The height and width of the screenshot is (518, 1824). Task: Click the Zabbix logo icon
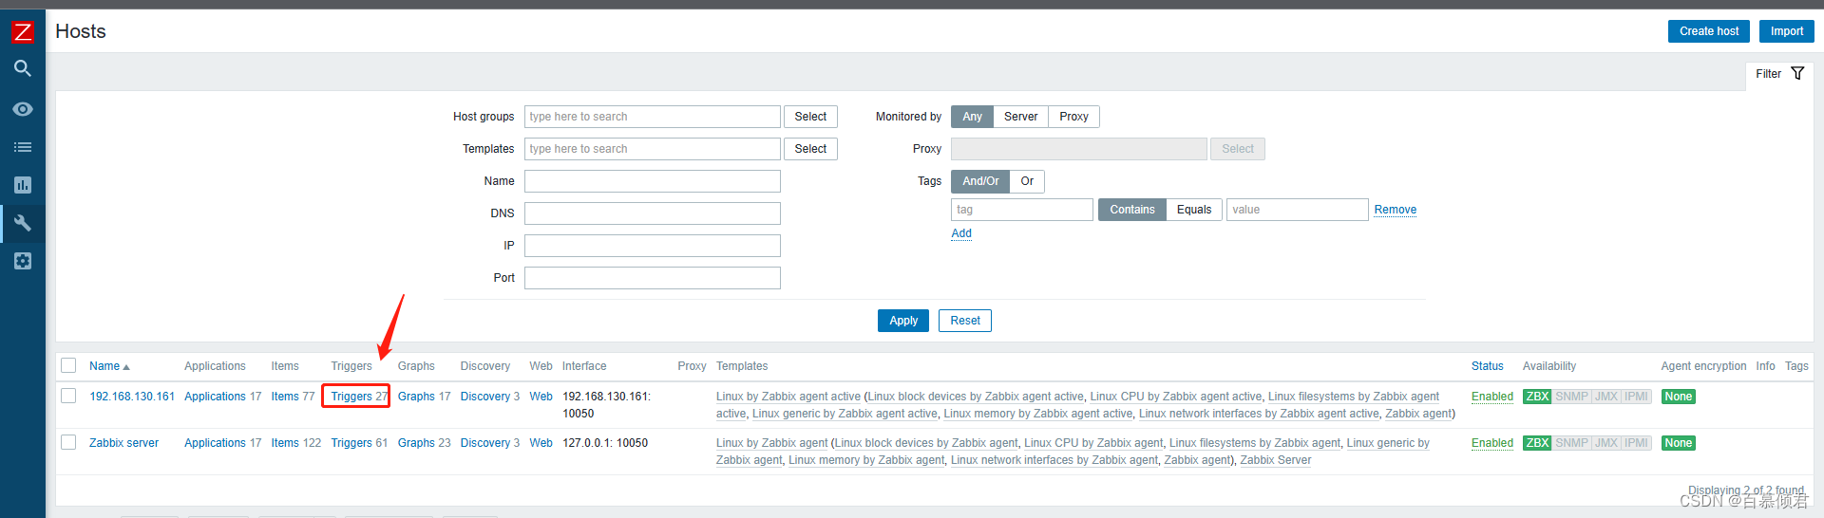click(22, 31)
